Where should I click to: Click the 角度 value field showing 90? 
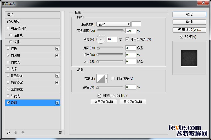112,39
